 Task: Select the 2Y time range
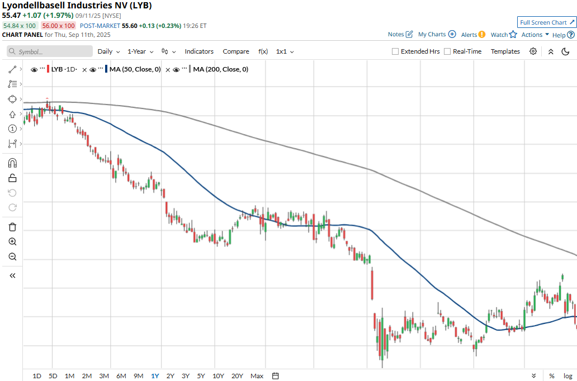point(171,376)
